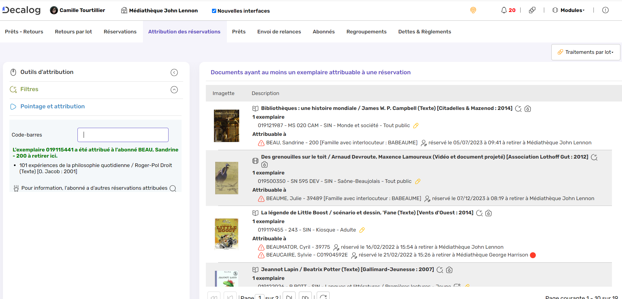
Task: Collapse the Filtres section
Action: 174,90
